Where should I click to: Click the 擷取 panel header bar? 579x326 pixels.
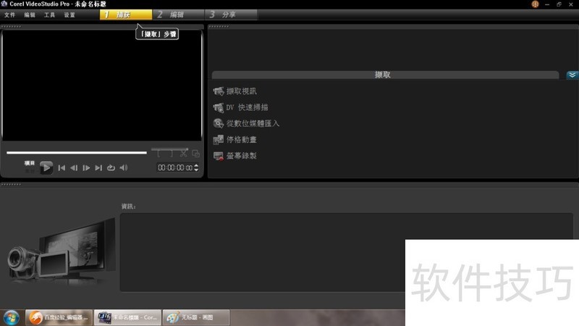click(385, 75)
